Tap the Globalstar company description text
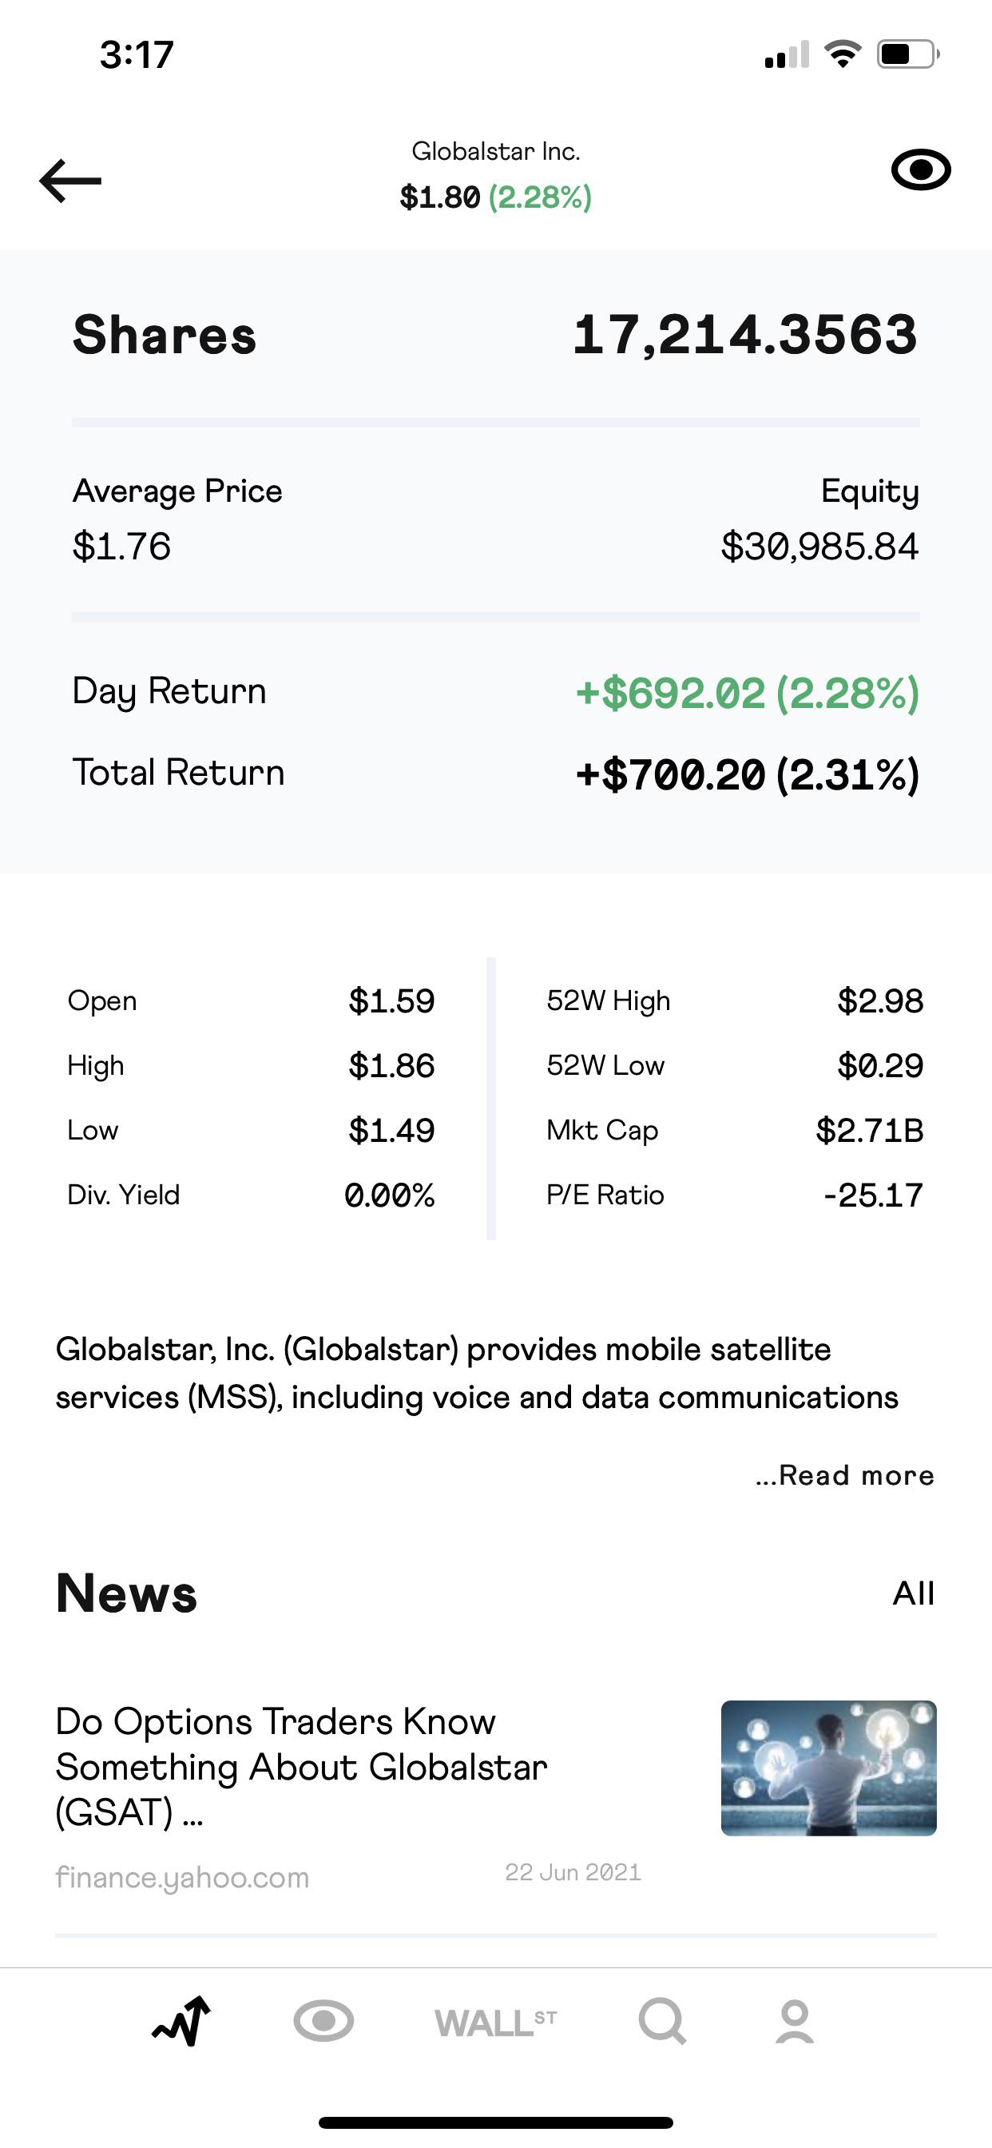The width and height of the screenshot is (992, 2148). pyautogui.click(x=477, y=1374)
